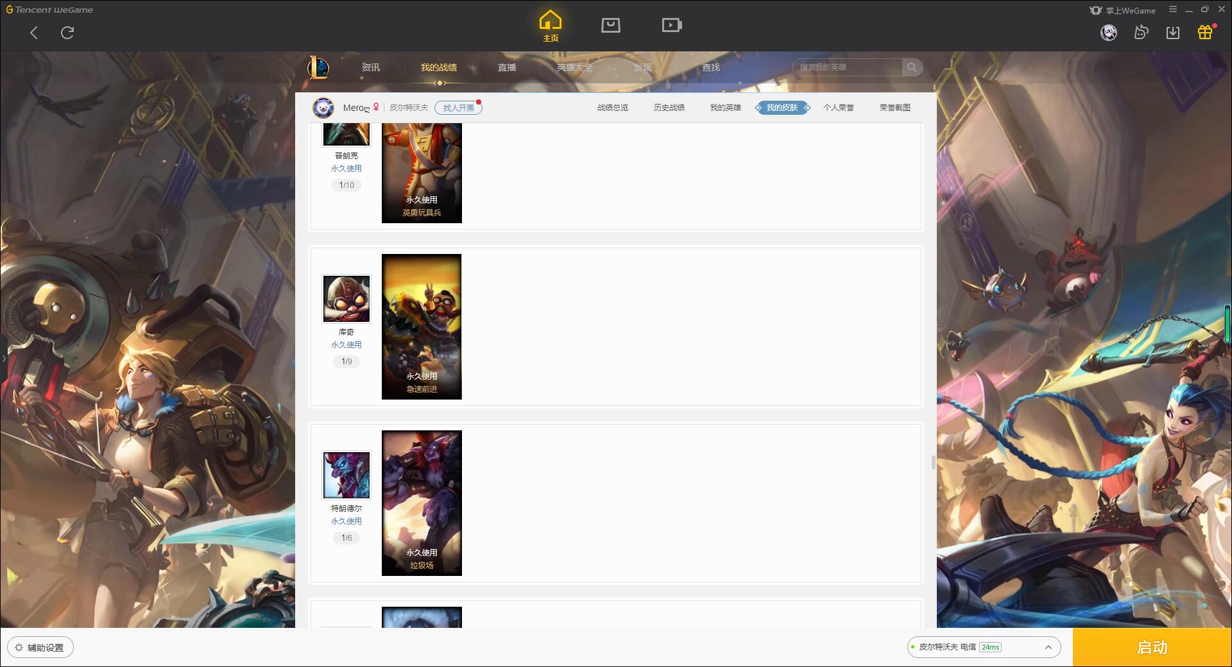Go back with the left arrow
This screenshot has height=667, width=1232.
click(x=34, y=33)
